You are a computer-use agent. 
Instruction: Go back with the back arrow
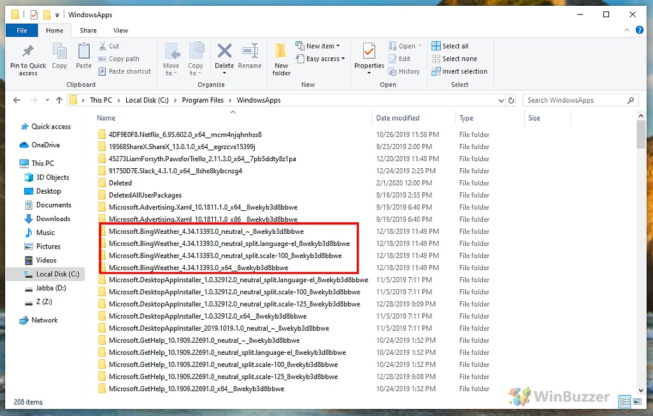tap(17, 100)
